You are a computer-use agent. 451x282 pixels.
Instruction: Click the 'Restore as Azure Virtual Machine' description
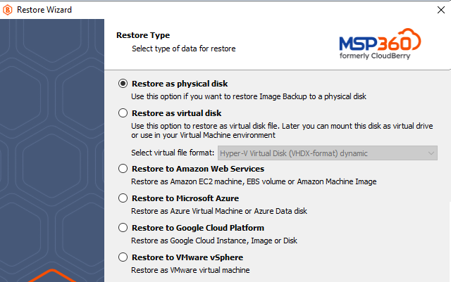tap(219, 211)
